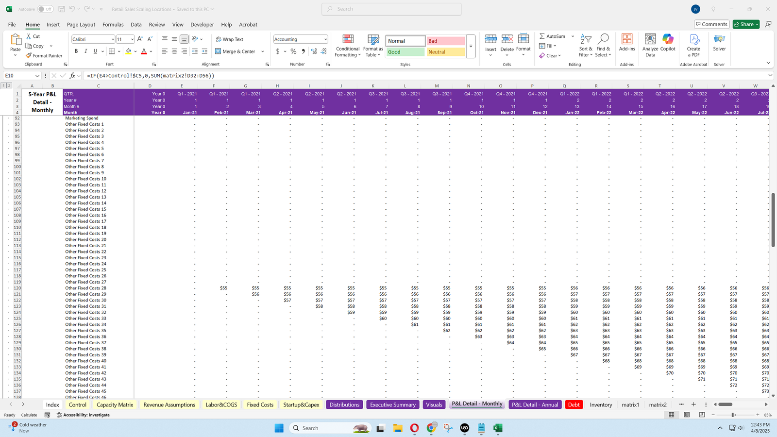Launch Copilot from the ribbon
The width and height of the screenshot is (777, 437).
(668, 40)
